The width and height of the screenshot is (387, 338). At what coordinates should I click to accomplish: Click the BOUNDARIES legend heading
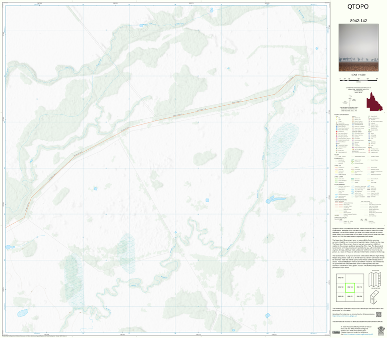339,158
